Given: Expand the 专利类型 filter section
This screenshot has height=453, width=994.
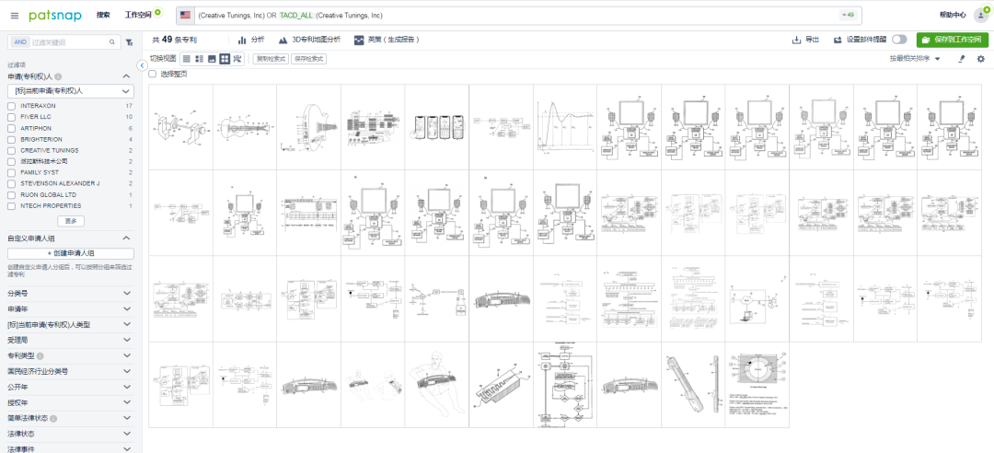Looking at the screenshot, I should (x=126, y=355).
